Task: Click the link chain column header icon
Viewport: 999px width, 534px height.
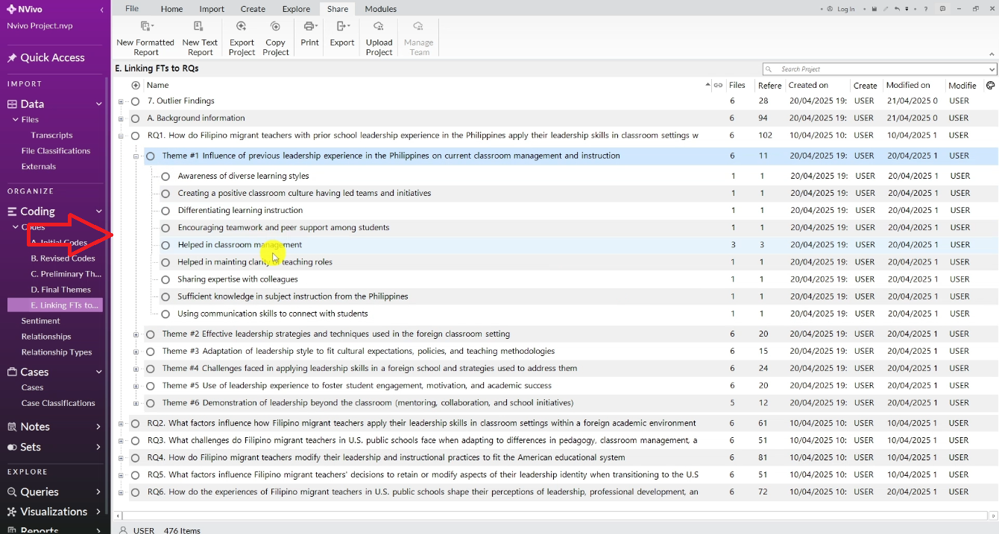Action: (x=718, y=85)
